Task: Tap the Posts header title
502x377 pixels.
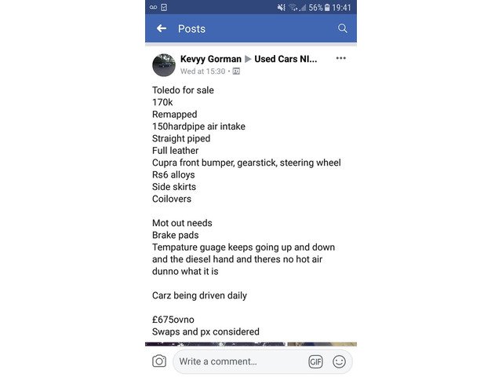Action: pos(191,28)
